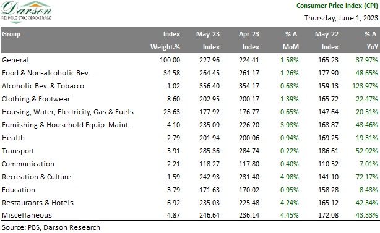Click the date Thursday, June 1, 2023

[341, 18]
